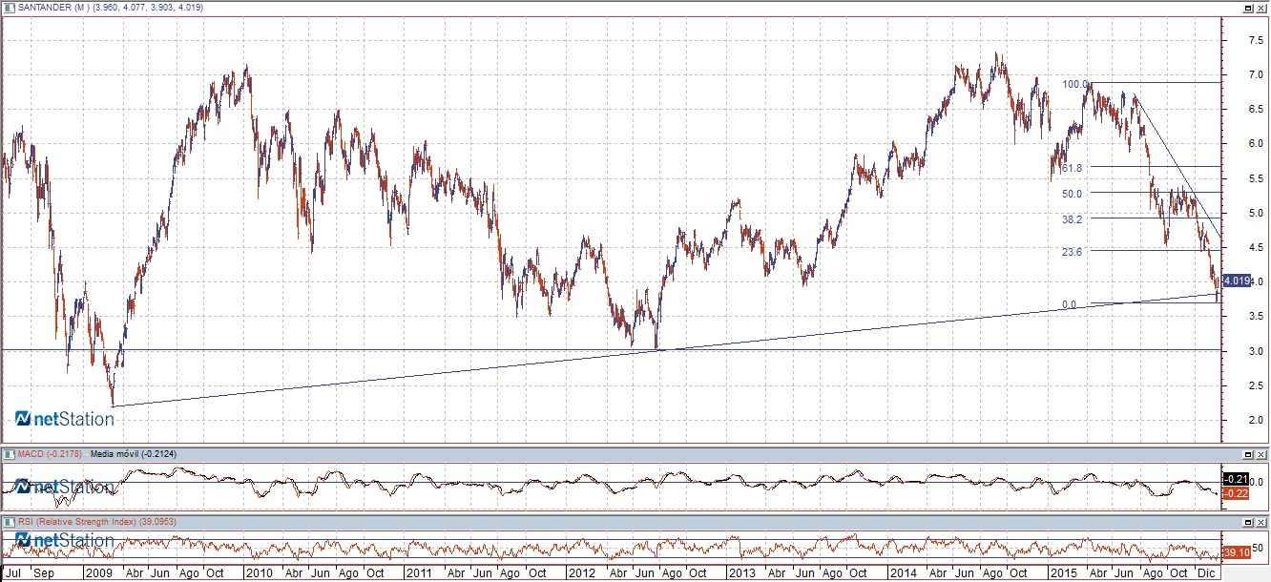
Task: Select the MACD (-0.2178) indicator label
Action: point(47,454)
